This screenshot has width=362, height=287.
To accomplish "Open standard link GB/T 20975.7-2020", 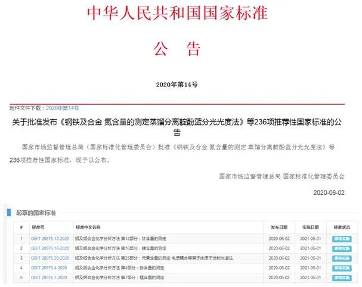I will tap(48, 277).
